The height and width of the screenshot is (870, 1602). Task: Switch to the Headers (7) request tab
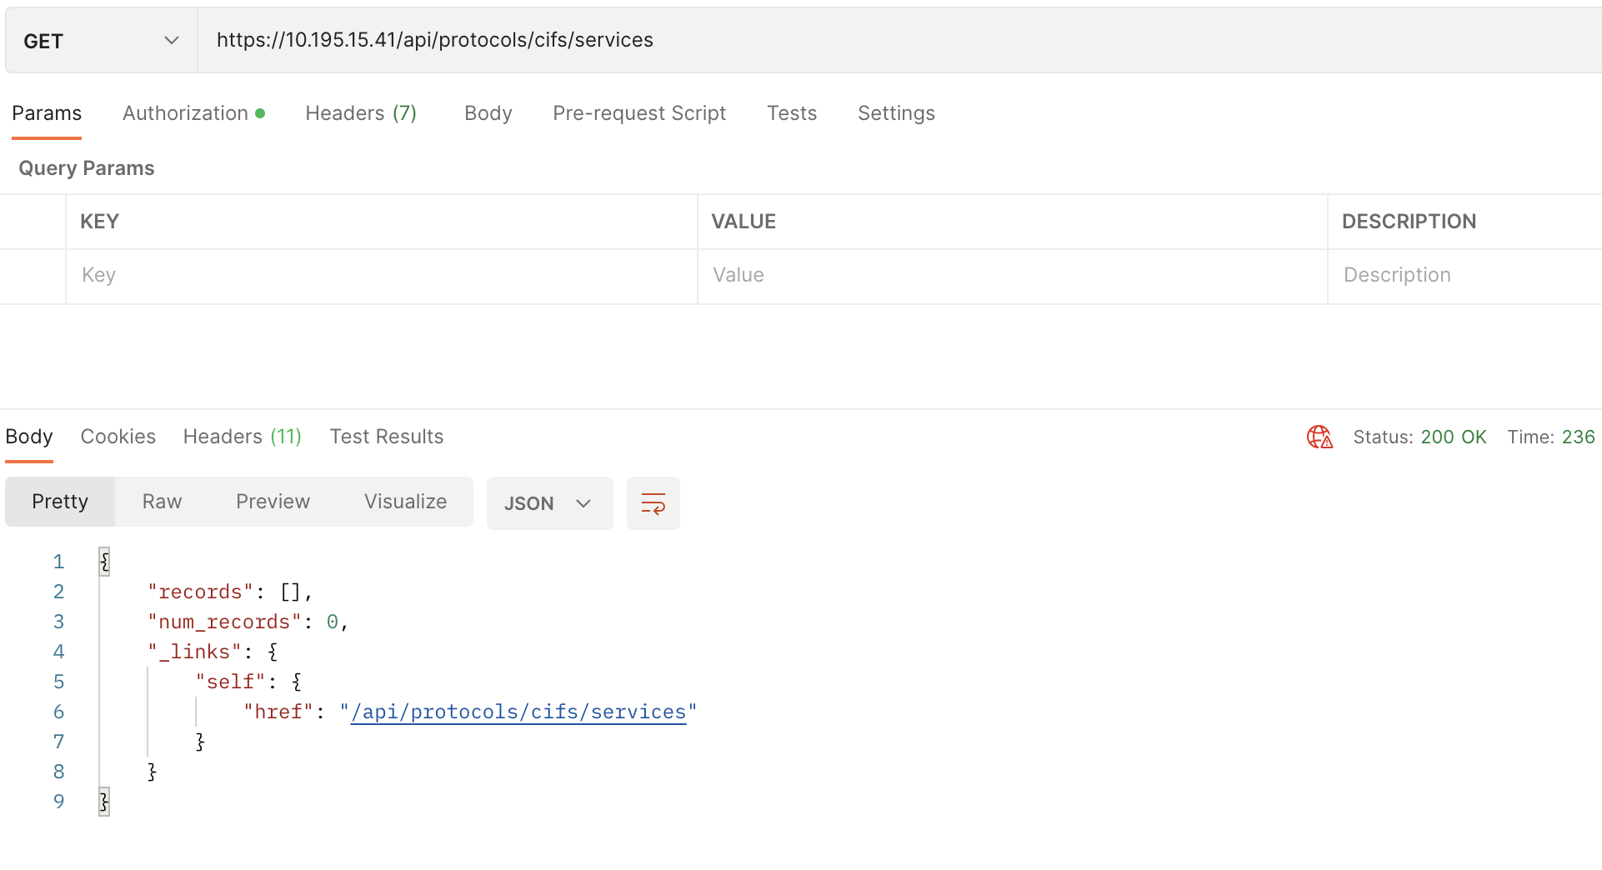click(x=361, y=112)
